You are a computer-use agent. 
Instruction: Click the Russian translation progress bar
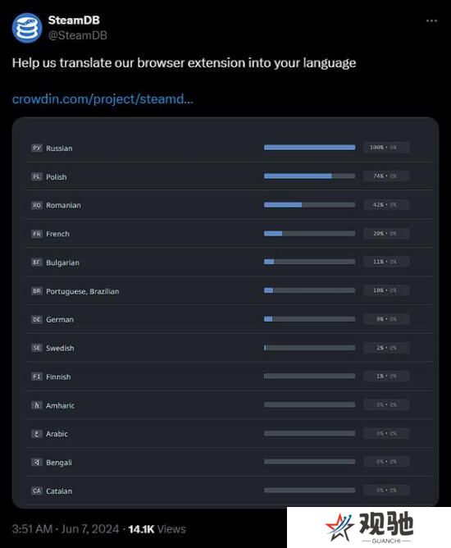[x=309, y=148]
